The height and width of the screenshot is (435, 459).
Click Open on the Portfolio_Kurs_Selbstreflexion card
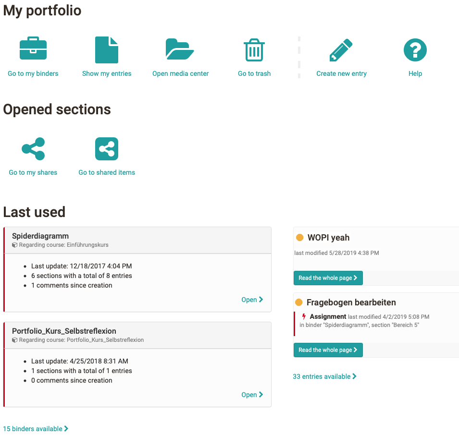click(x=248, y=394)
